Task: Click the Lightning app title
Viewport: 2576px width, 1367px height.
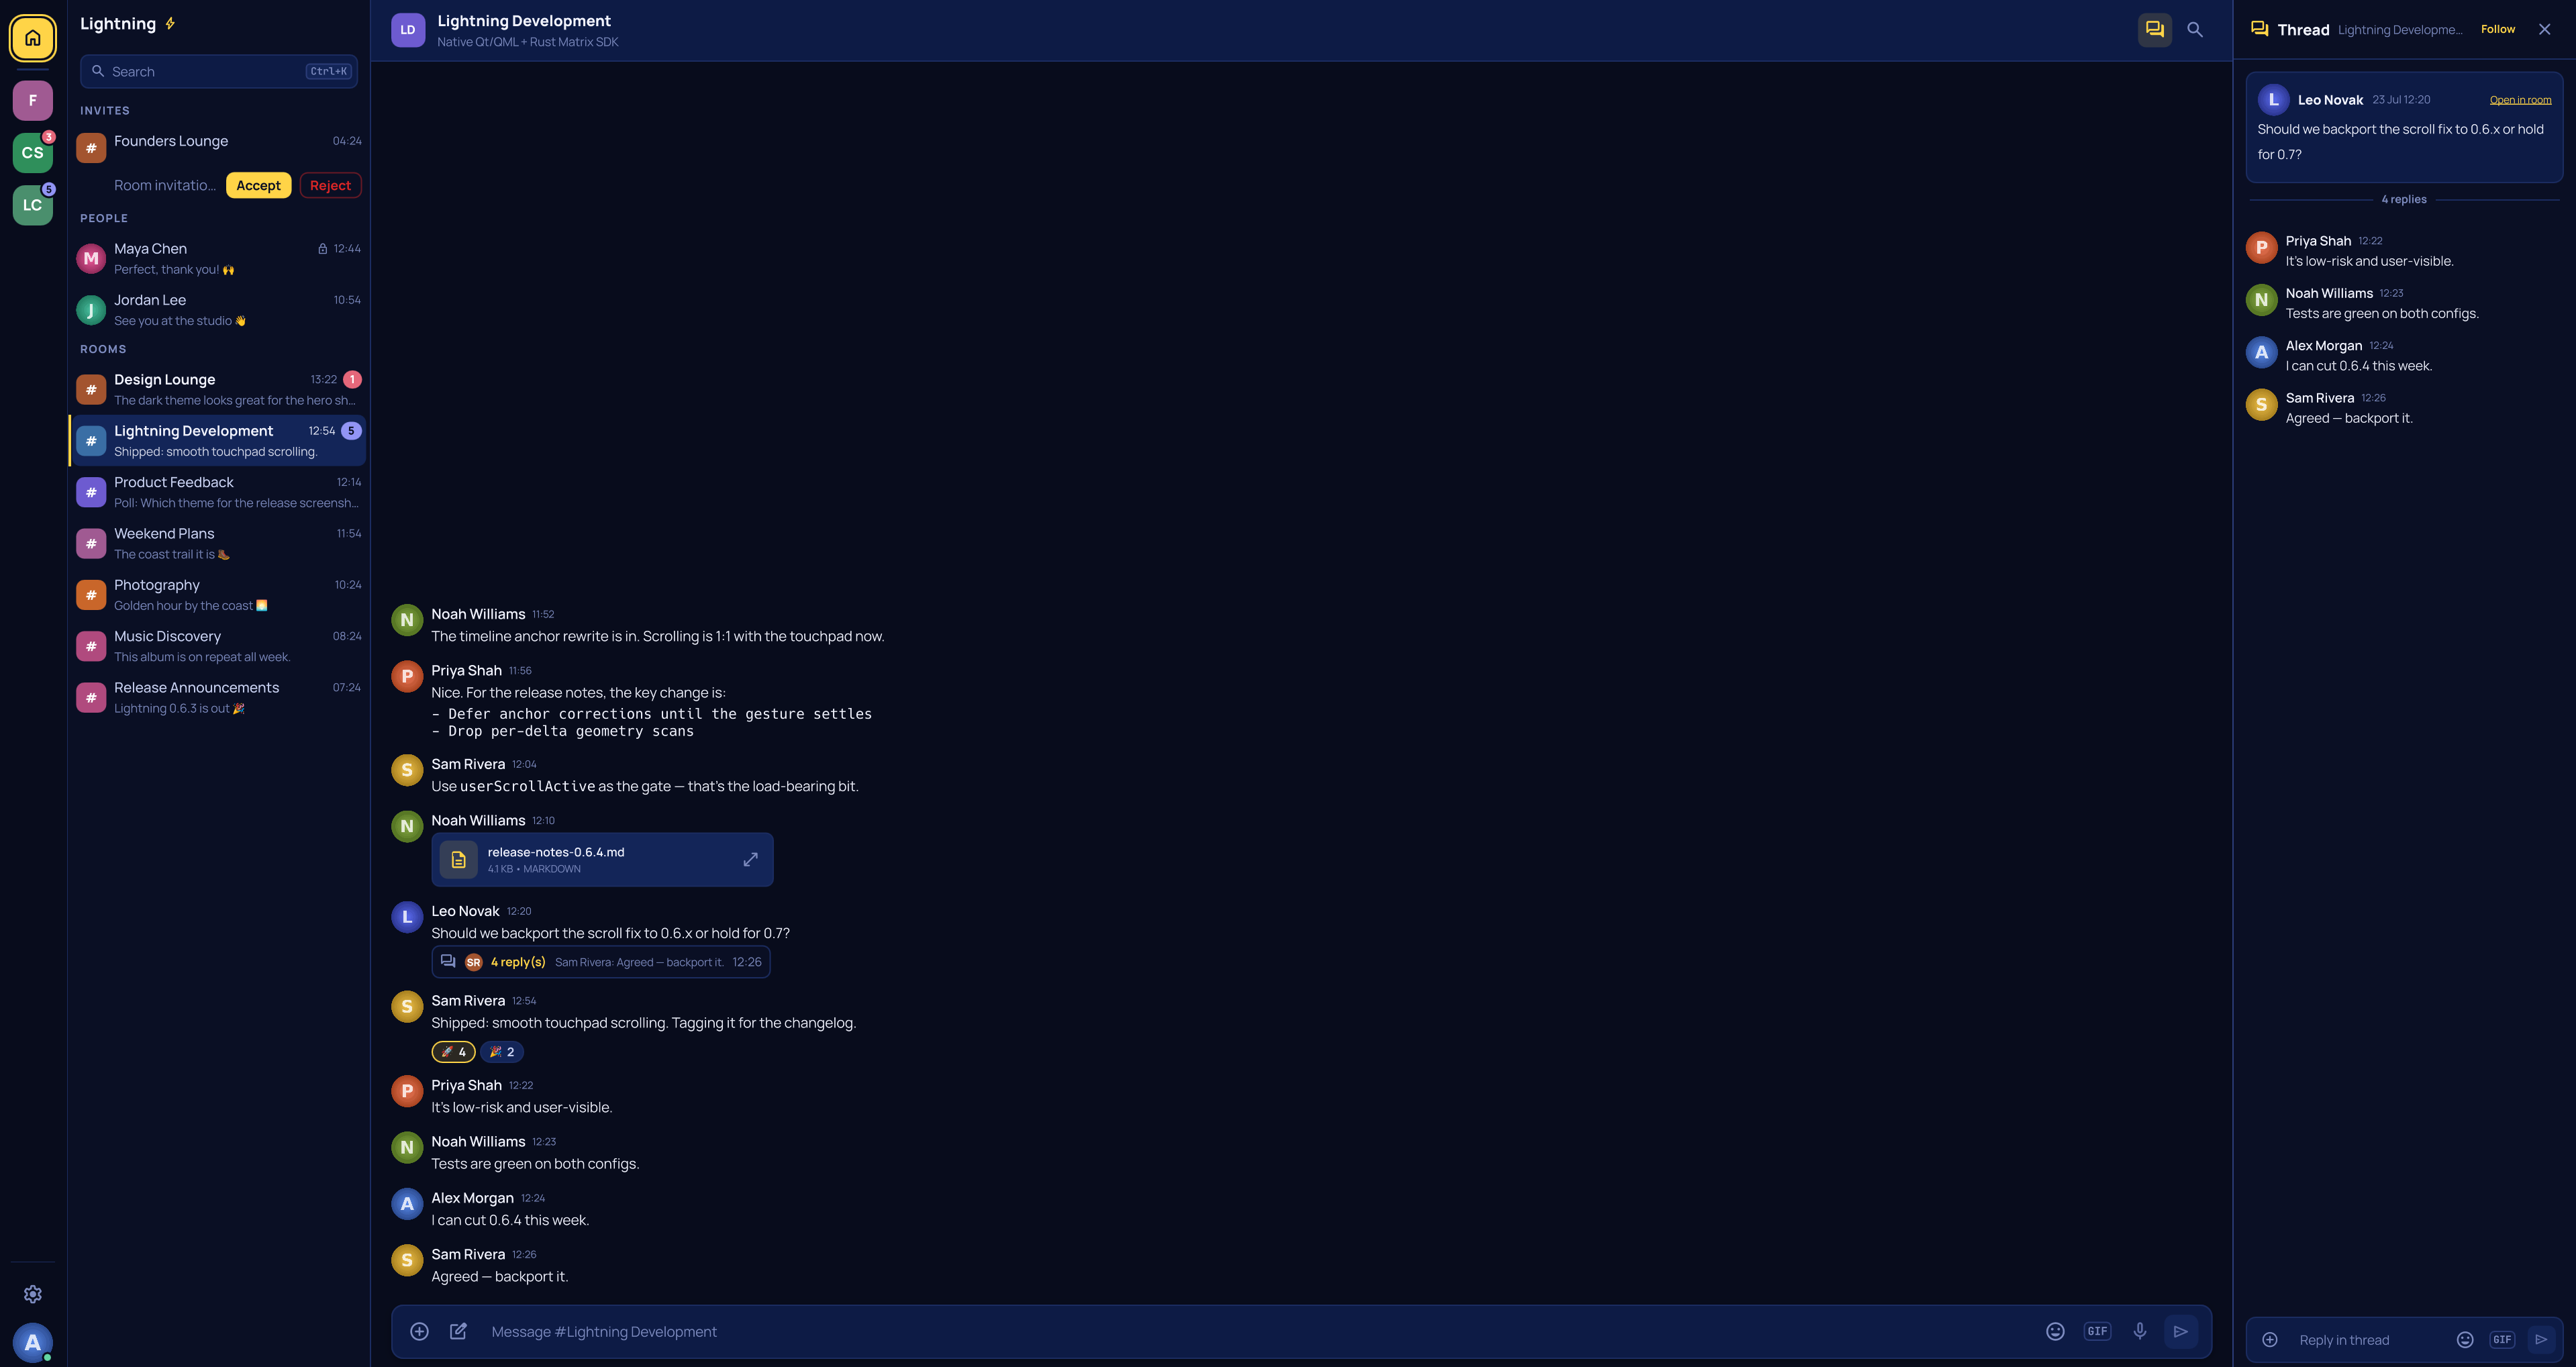Action: (x=118, y=24)
